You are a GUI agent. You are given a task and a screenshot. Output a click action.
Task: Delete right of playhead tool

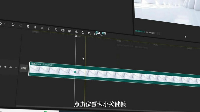[x=42, y=28]
